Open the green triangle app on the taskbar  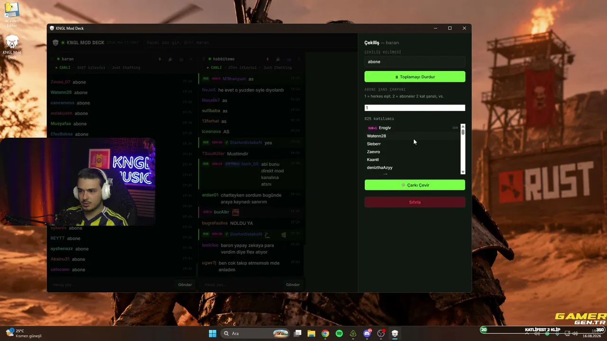click(x=353, y=333)
